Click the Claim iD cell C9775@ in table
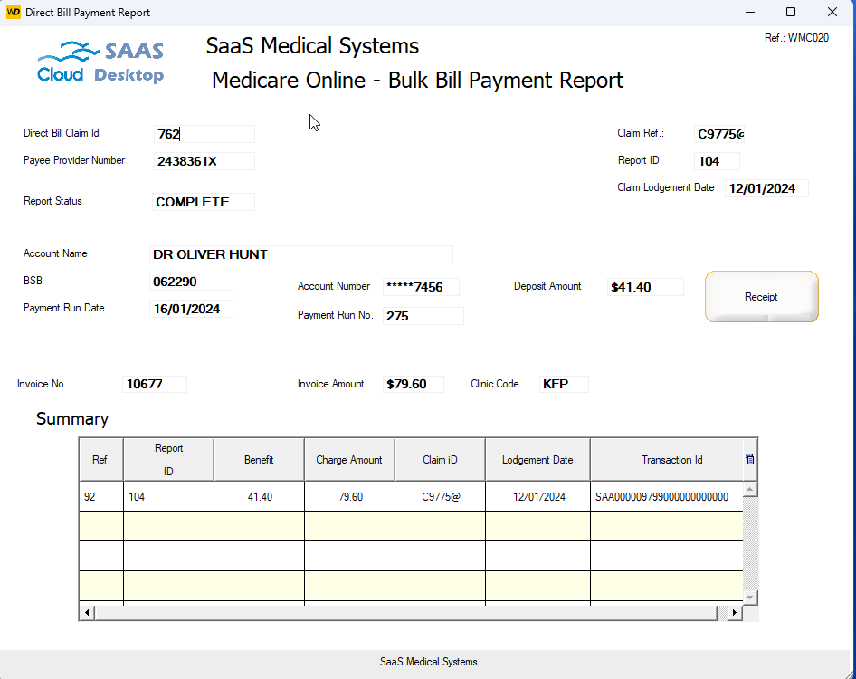This screenshot has height=679, width=856. [440, 496]
